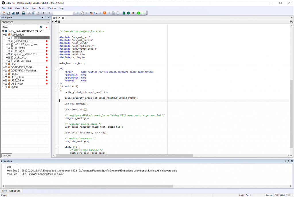Open the Project menu
This screenshot has width=294, height=197.
pos(26,8)
